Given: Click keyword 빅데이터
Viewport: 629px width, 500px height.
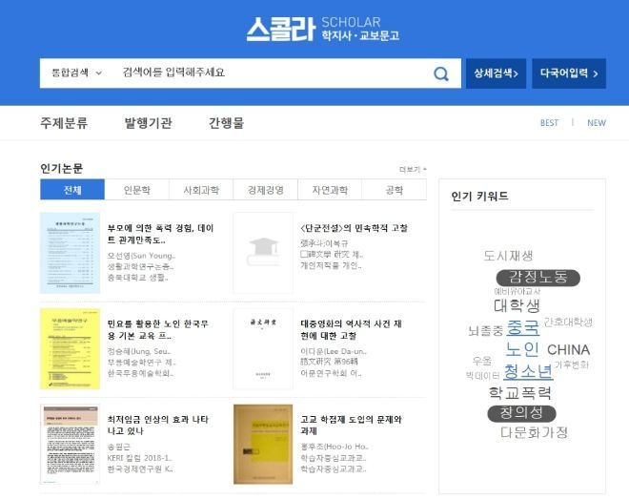Looking at the screenshot, I should click(482, 376).
